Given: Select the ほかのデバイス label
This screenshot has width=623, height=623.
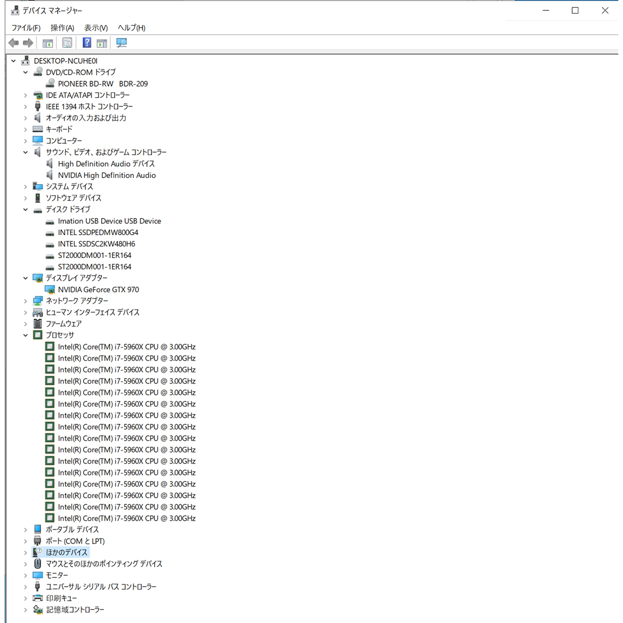Looking at the screenshot, I should click(67, 552).
